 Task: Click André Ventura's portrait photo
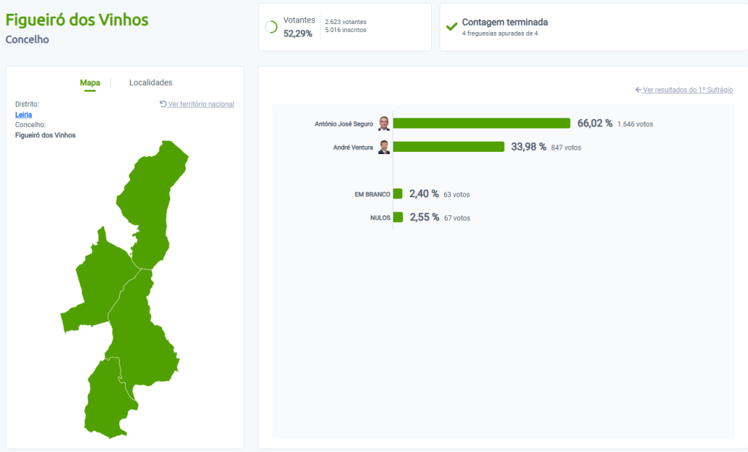click(384, 147)
